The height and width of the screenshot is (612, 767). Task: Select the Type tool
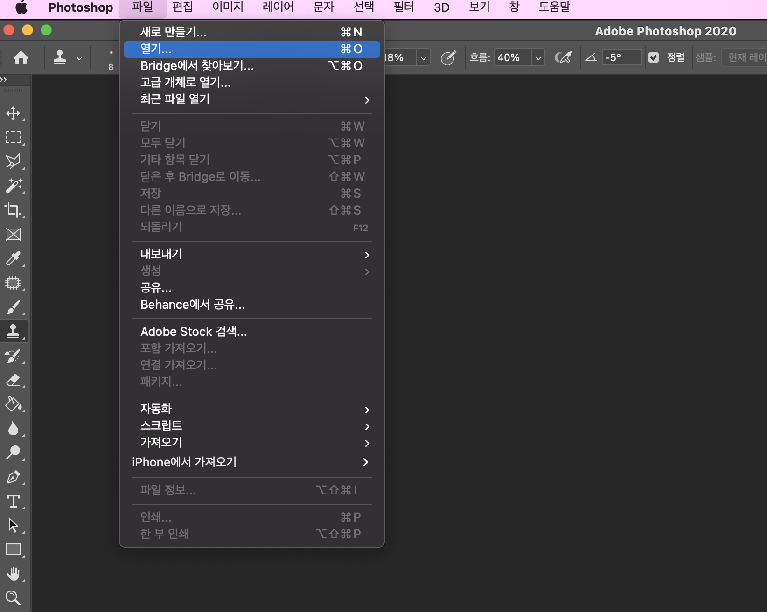[13, 501]
